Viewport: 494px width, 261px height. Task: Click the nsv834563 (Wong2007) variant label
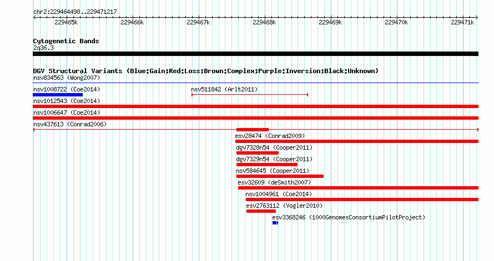tap(67, 78)
